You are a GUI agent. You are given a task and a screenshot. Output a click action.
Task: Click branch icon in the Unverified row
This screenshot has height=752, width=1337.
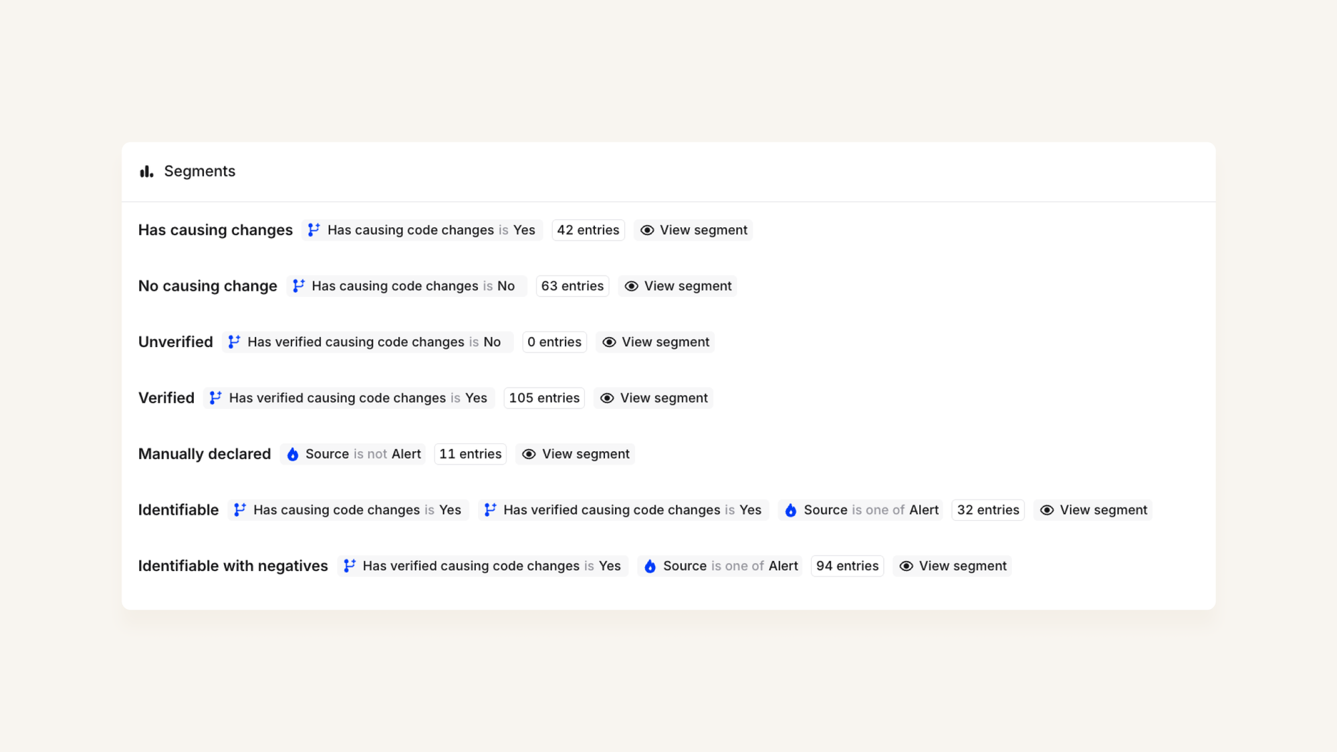pyautogui.click(x=234, y=342)
